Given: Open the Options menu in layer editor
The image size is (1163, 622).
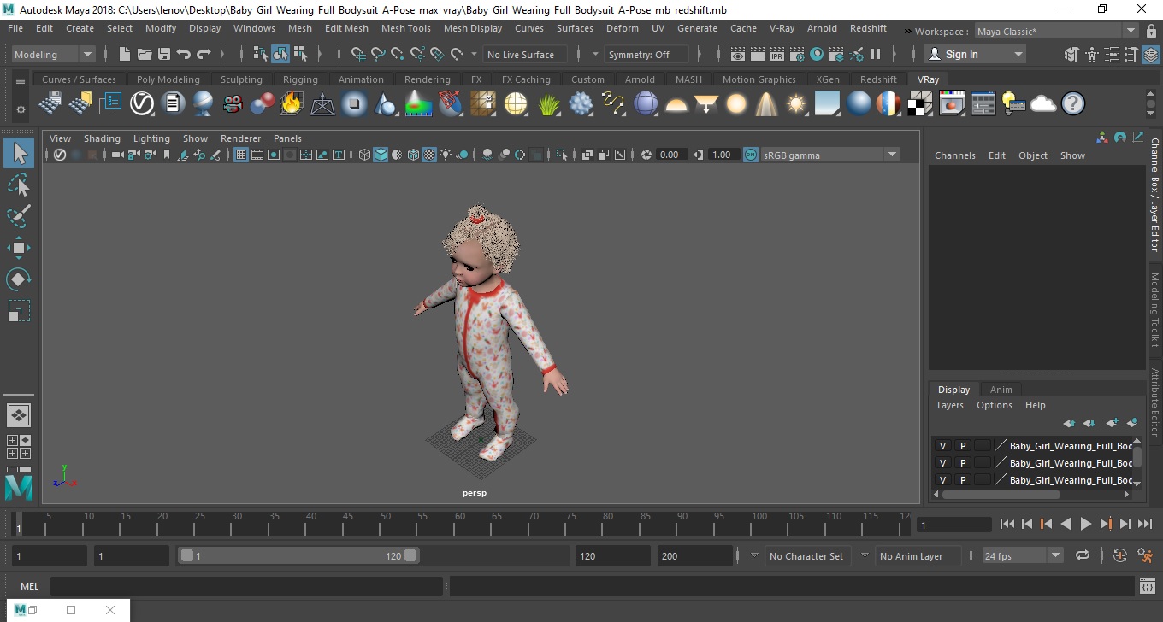Looking at the screenshot, I should tap(995, 405).
